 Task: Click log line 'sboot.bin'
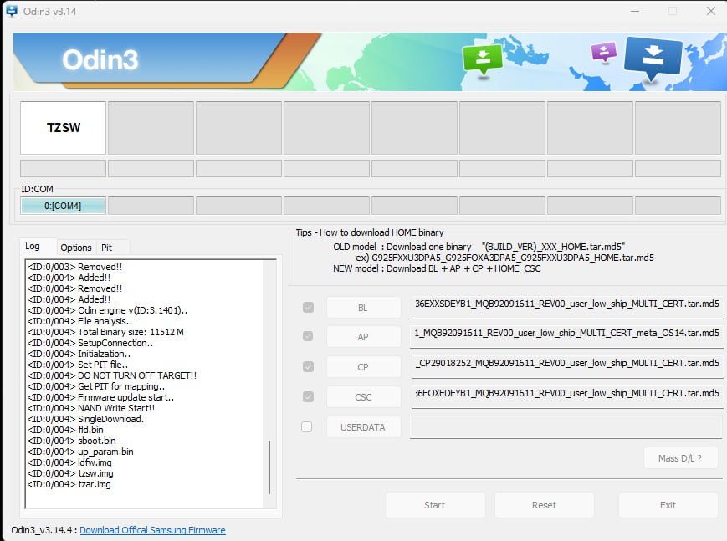pos(72,441)
